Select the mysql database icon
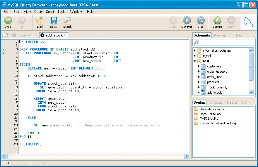Image resolution: width=258 pixels, height=167 pixels. click(x=199, y=55)
